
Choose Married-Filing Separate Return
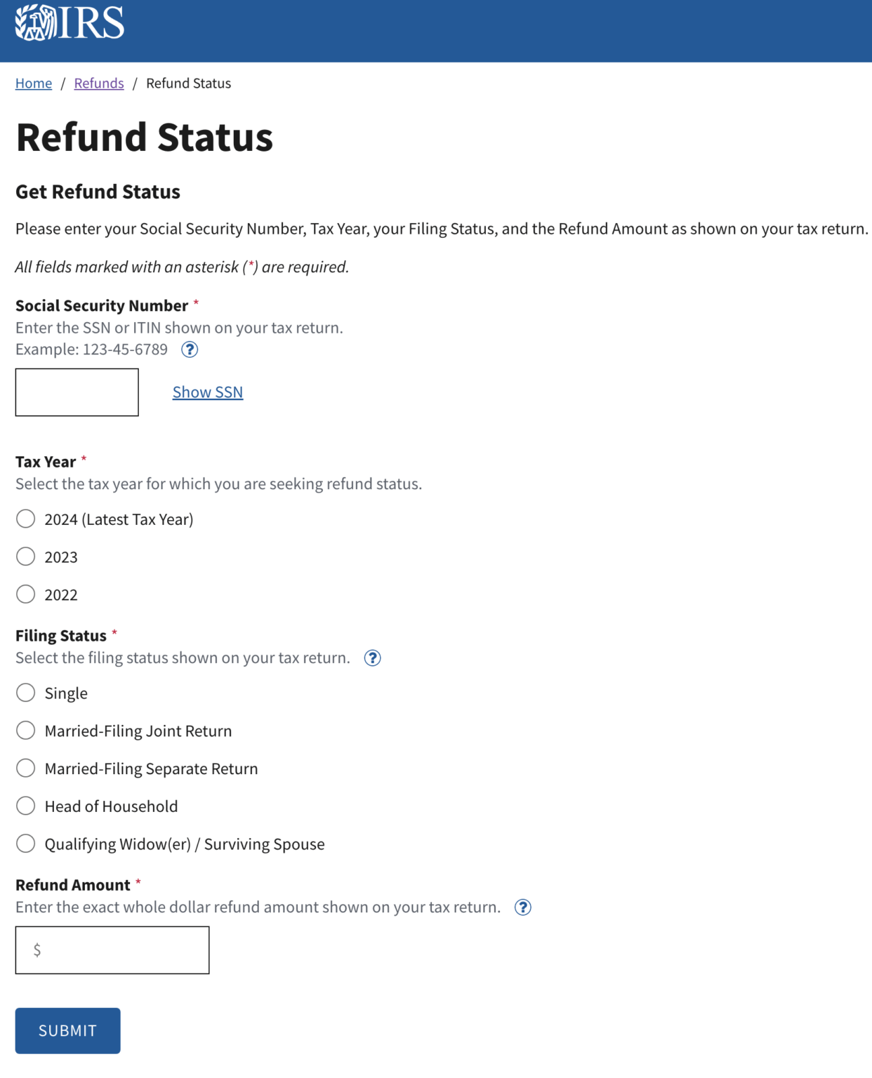[x=25, y=768]
